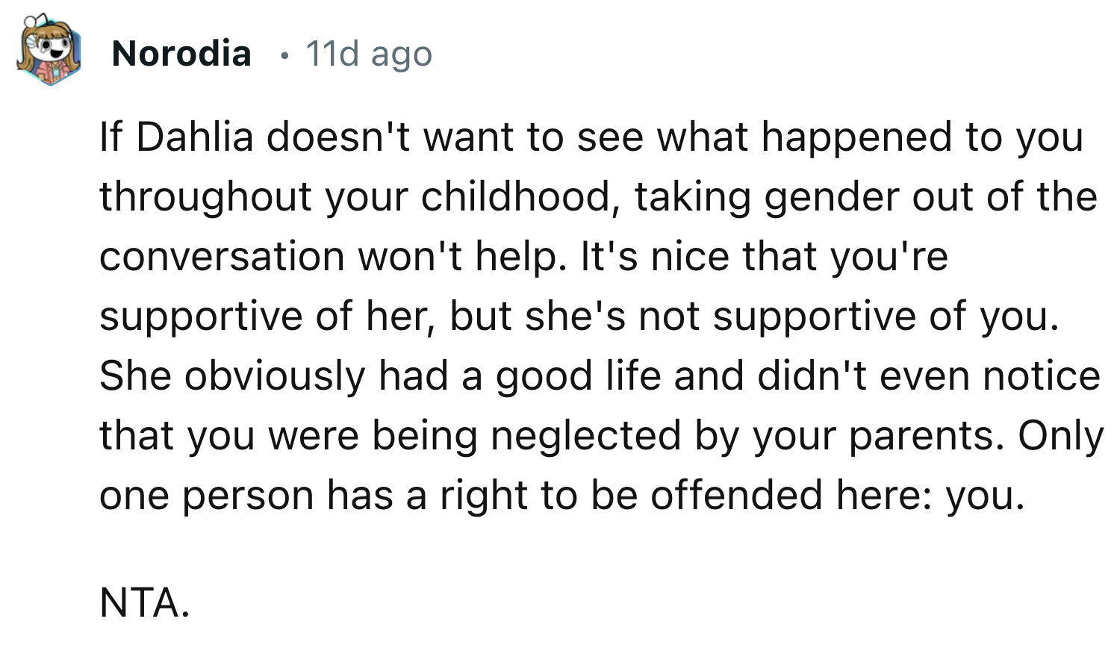Open Norodia's profile via avatar icon

click(46, 47)
